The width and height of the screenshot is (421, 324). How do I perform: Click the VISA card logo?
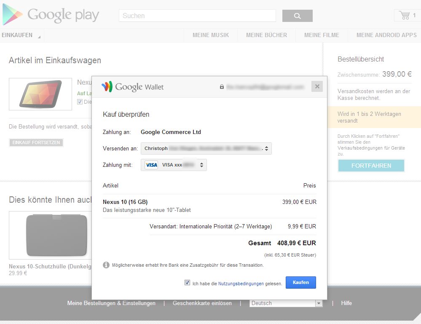coord(151,165)
